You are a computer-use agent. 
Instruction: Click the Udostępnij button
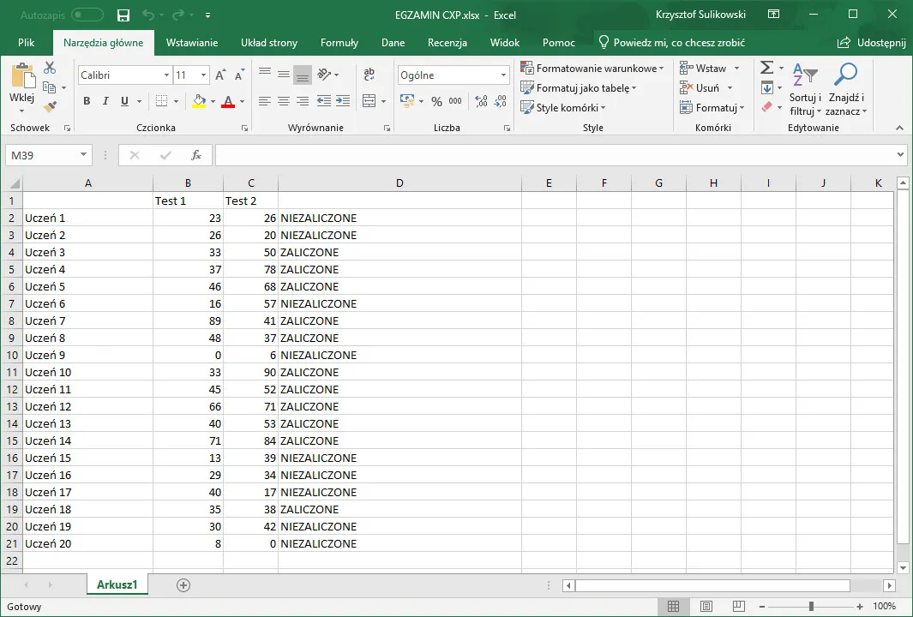pos(870,43)
